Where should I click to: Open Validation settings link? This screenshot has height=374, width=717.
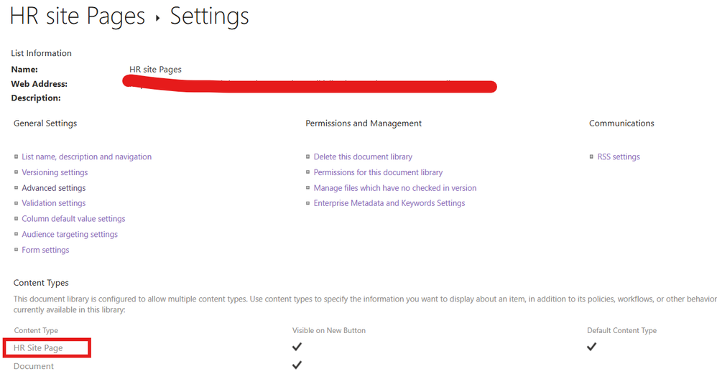pos(53,203)
